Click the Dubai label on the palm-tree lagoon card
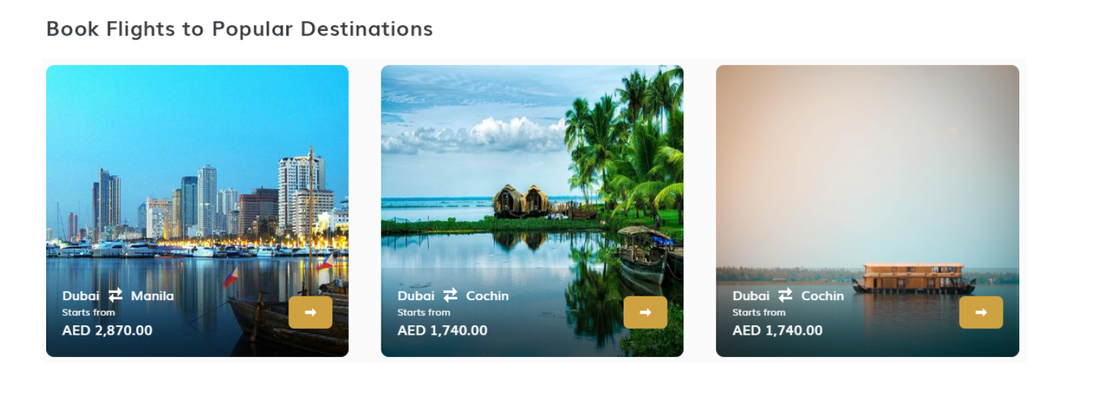This screenshot has height=409, width=1108. click(416, 296)
